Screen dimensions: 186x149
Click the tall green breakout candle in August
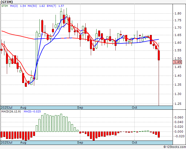[37, 55]
